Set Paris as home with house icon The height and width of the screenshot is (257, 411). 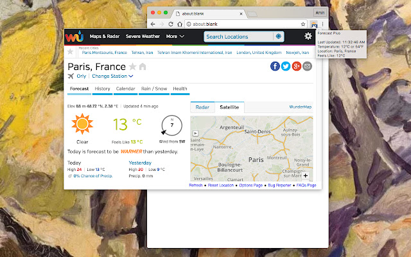(143, 67)
